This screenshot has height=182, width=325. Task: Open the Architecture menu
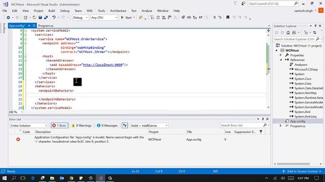[118, 11]
